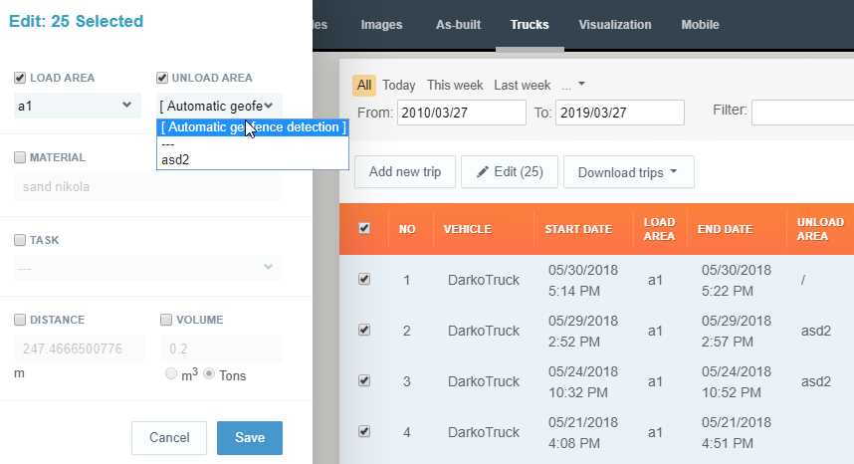Toggle the select-all checkbox in table header

[364, 228]
